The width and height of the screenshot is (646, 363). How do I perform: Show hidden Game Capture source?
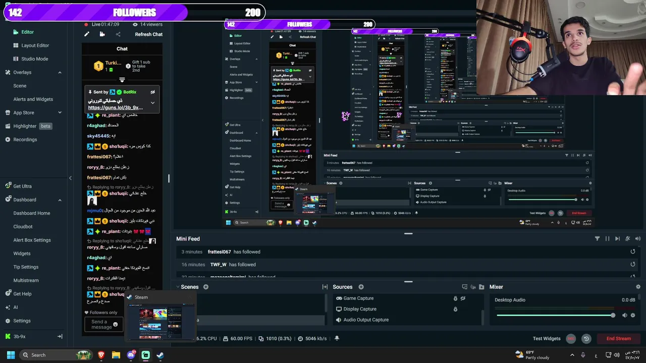[x=463, y=298]
